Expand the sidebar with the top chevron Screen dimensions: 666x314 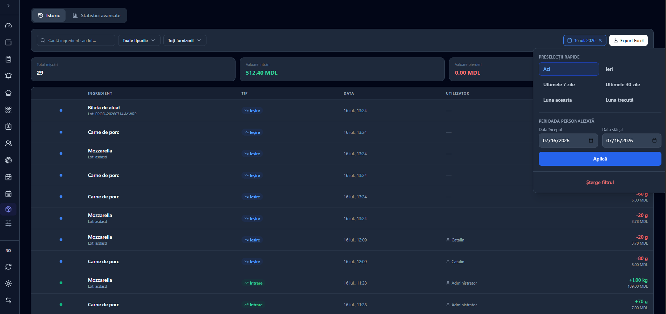8,6
